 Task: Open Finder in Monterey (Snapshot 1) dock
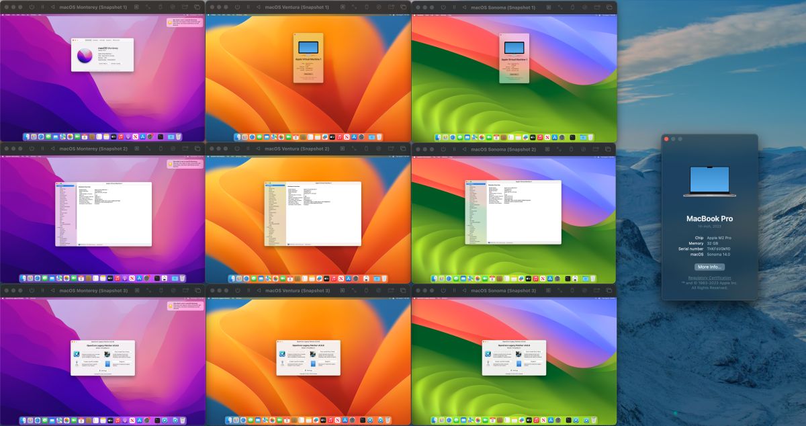point(28,136)
